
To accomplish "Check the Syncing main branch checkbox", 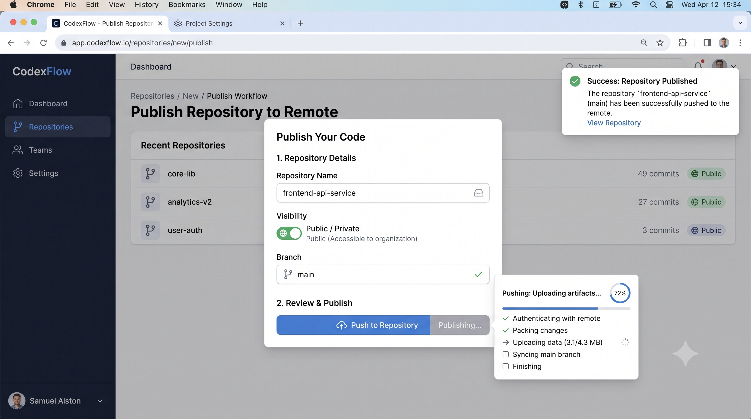I will coord(505,354).
